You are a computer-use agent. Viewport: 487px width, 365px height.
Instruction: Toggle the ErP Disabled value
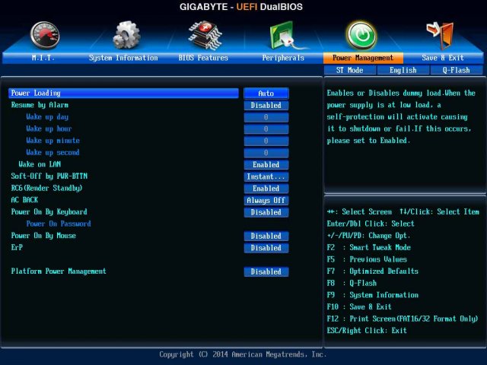pos(266,248)
